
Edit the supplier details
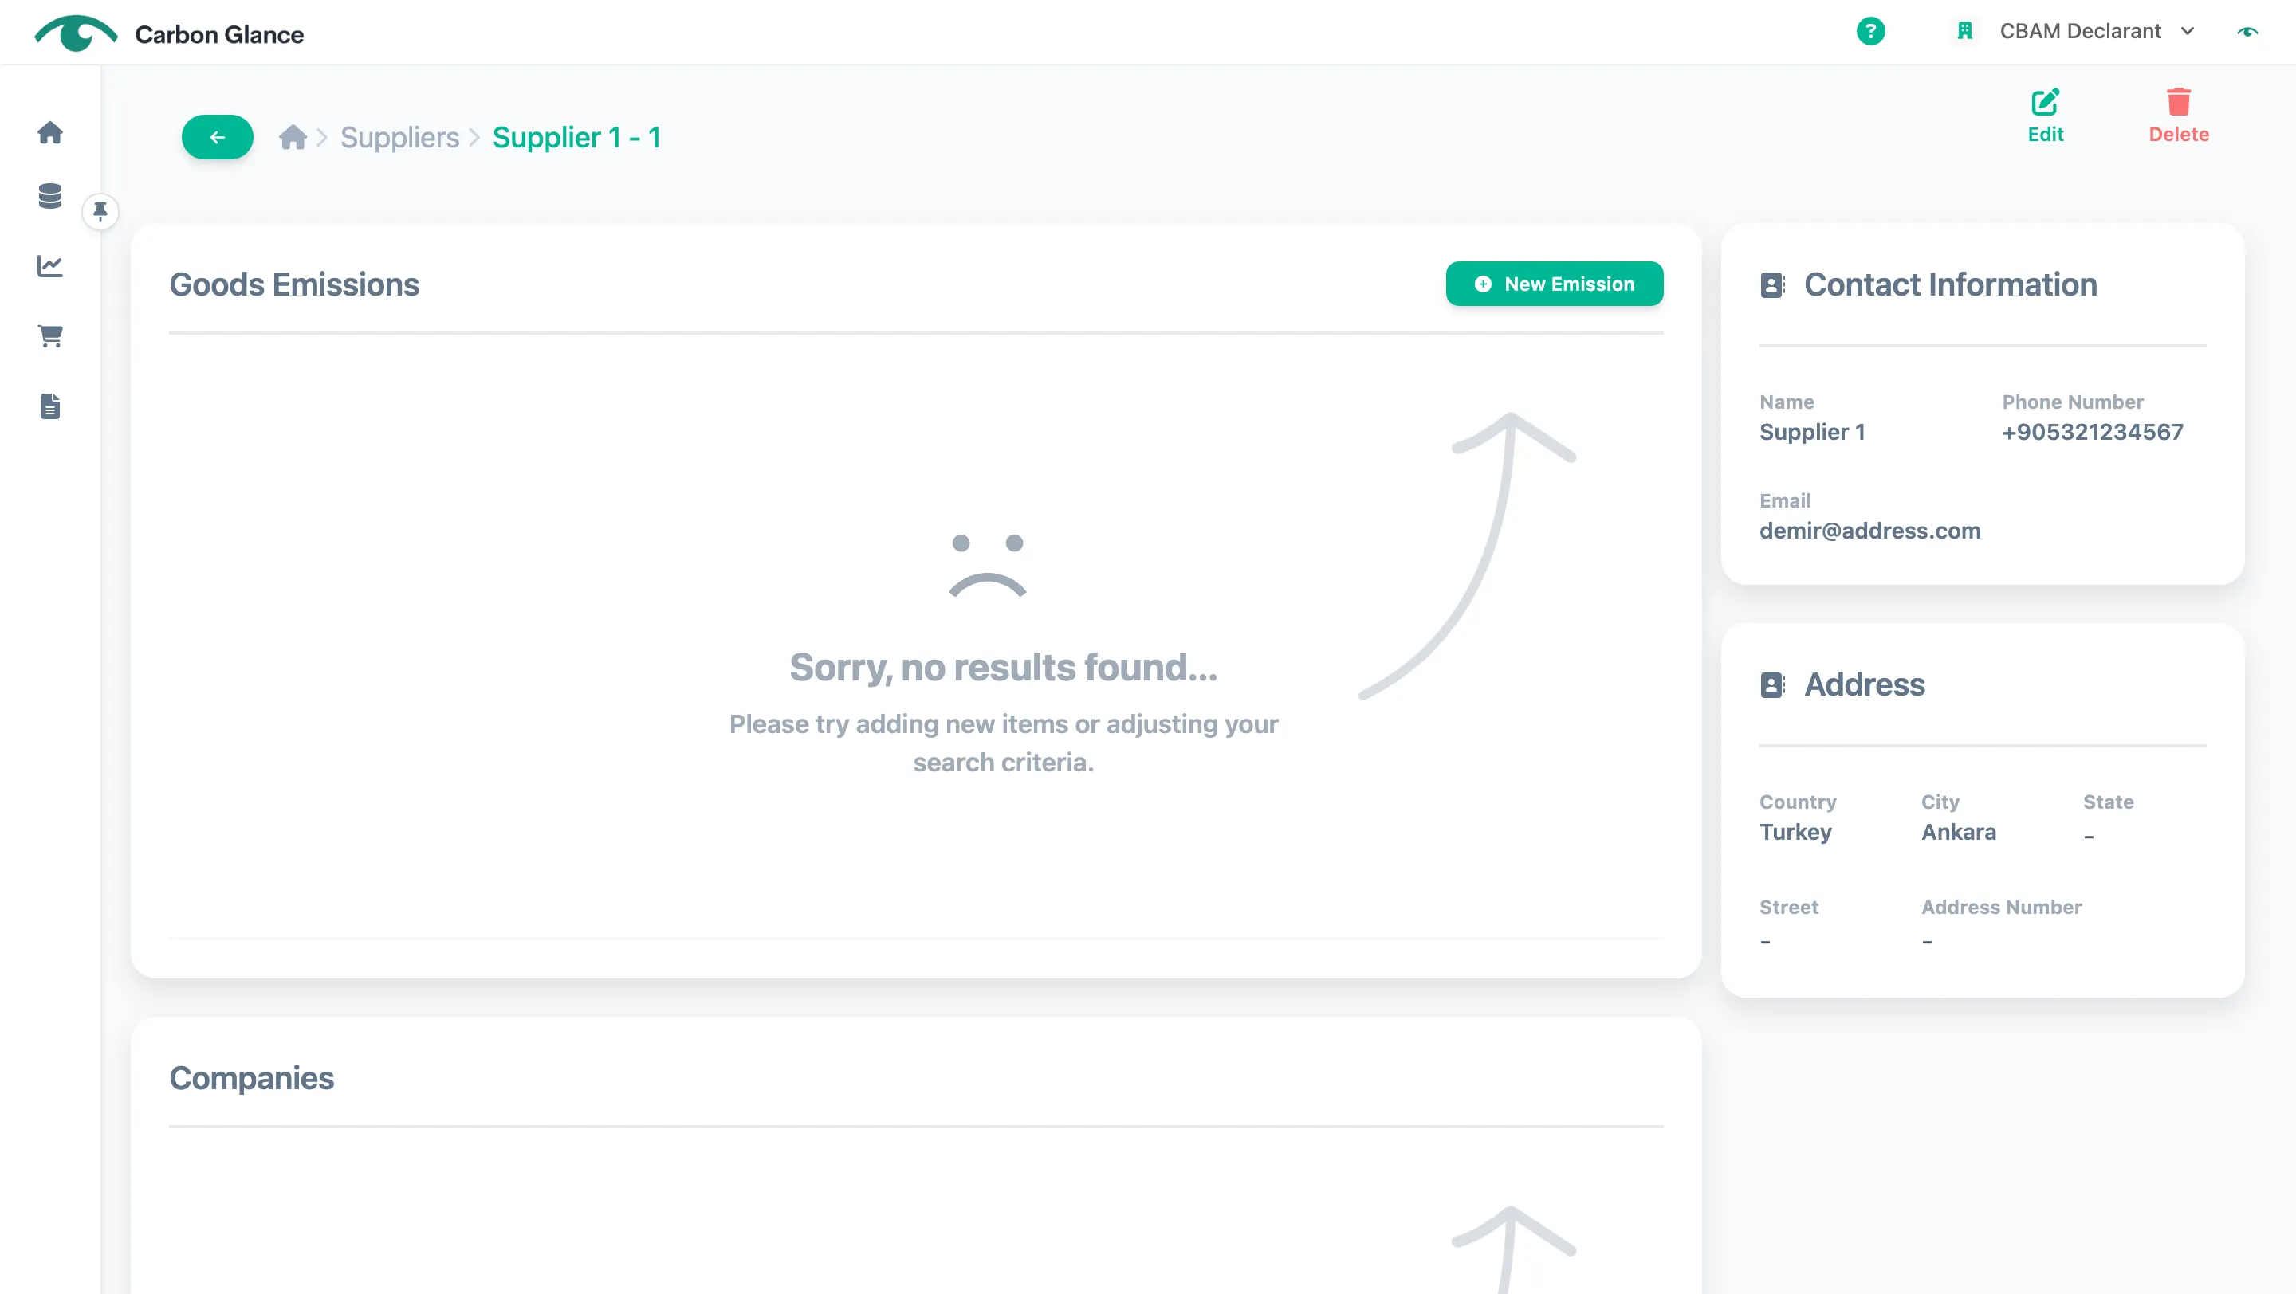click(x=2045, y=116)
